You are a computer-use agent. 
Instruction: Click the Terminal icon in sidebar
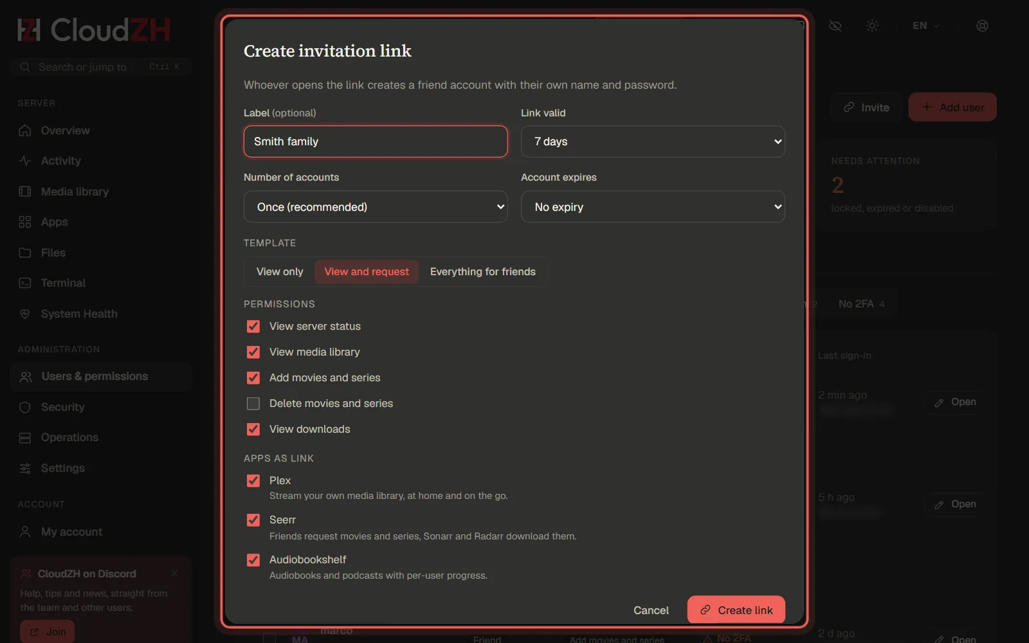[25, 283]
